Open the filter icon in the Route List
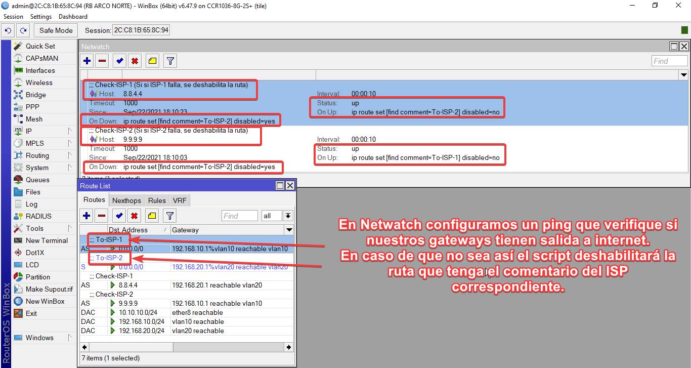691x368 pixels. pyautogui.click(x=170, y=216)
